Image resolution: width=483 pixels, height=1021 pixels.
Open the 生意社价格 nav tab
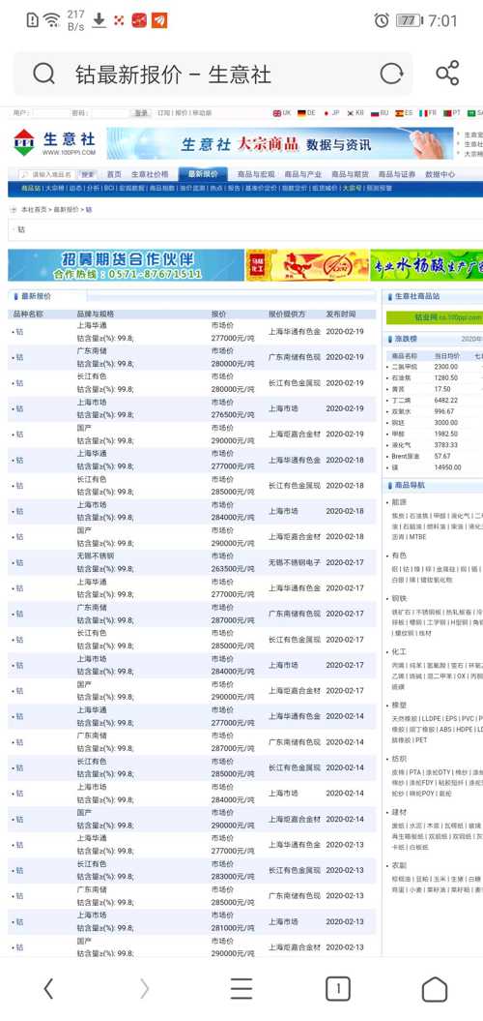(150, 174)
